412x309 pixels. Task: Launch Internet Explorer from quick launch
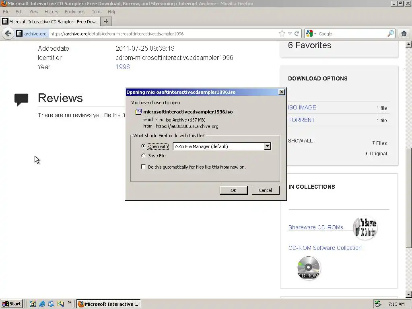tap(42, 304)
